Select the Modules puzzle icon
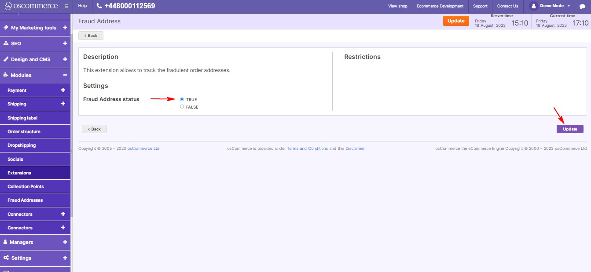 tap(5, 75)
